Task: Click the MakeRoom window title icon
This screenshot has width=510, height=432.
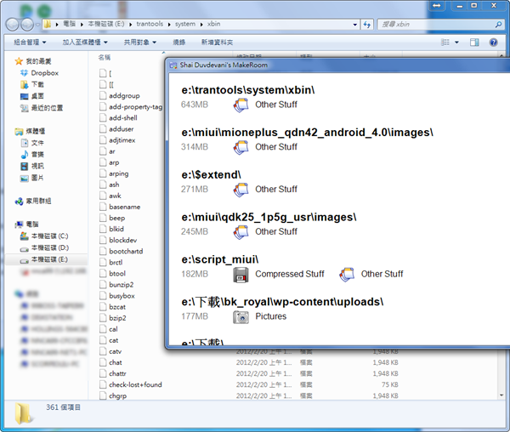Action: coord(173,65)
